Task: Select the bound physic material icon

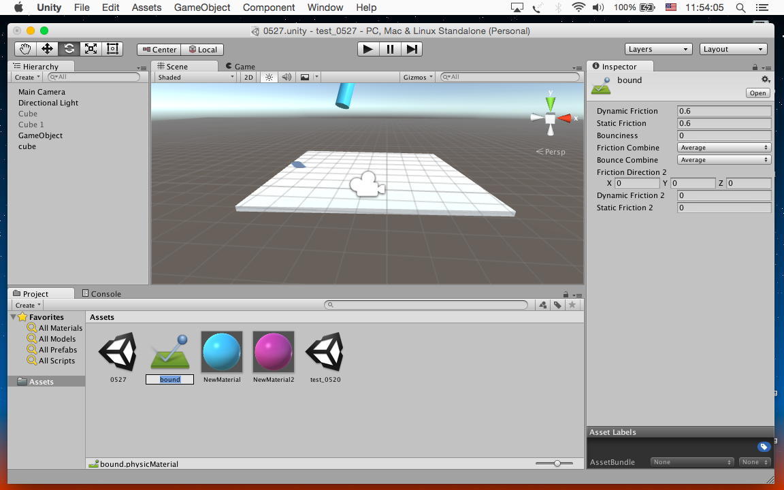Action: pyautogui.click(x=170, y=353)
